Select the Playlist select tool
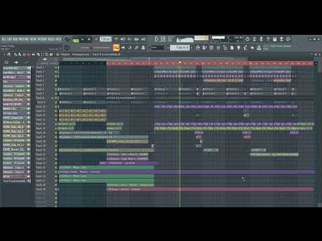The image size is (322, 241). pyautogui.click(x=42, y=54)
